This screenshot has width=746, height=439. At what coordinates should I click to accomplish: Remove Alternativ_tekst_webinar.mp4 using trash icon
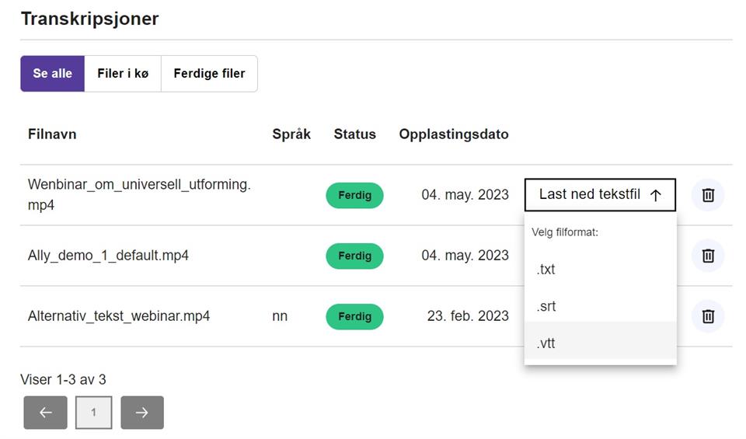click(708, 316)
